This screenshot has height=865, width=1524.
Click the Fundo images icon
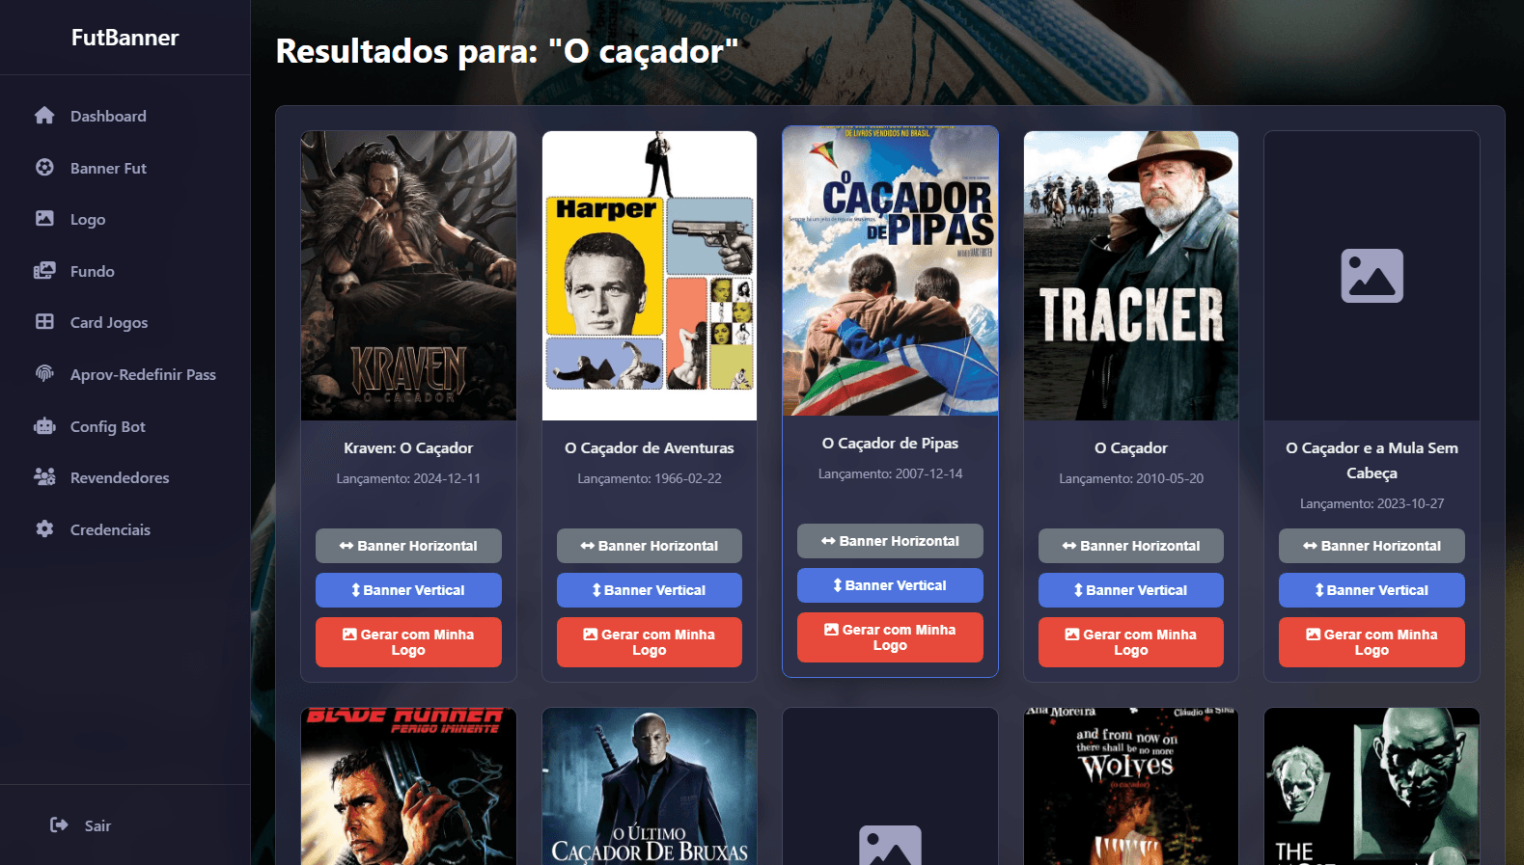coord(44,270)
